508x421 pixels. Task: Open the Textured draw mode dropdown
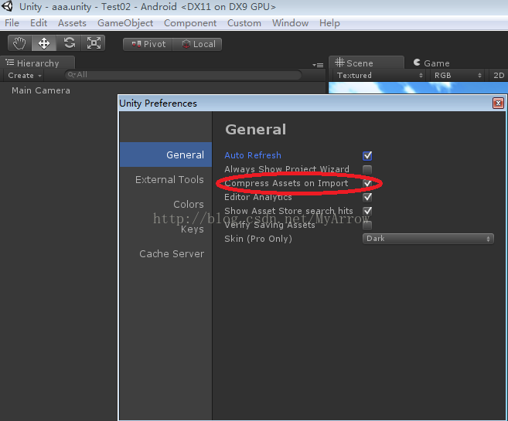click(380, 76)
